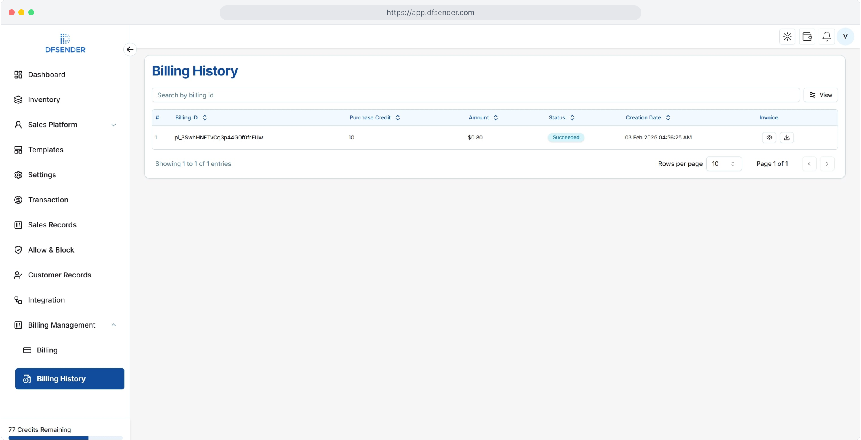861x440 pixels.
Task: Open the Integration sidebar icon
Action: (18, 300)
